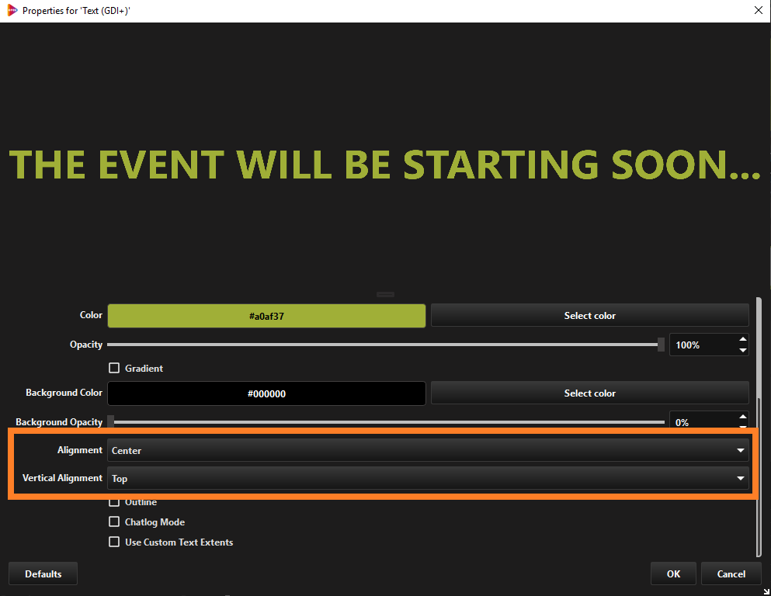Click the preview text 'THE EVENT WILL BE STARTING SOON...'
The image size is (771, 596).
click(385, 165)
